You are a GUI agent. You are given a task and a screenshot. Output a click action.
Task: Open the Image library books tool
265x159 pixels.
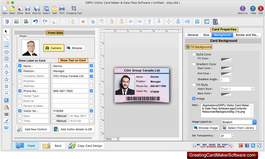pos(6,107)
